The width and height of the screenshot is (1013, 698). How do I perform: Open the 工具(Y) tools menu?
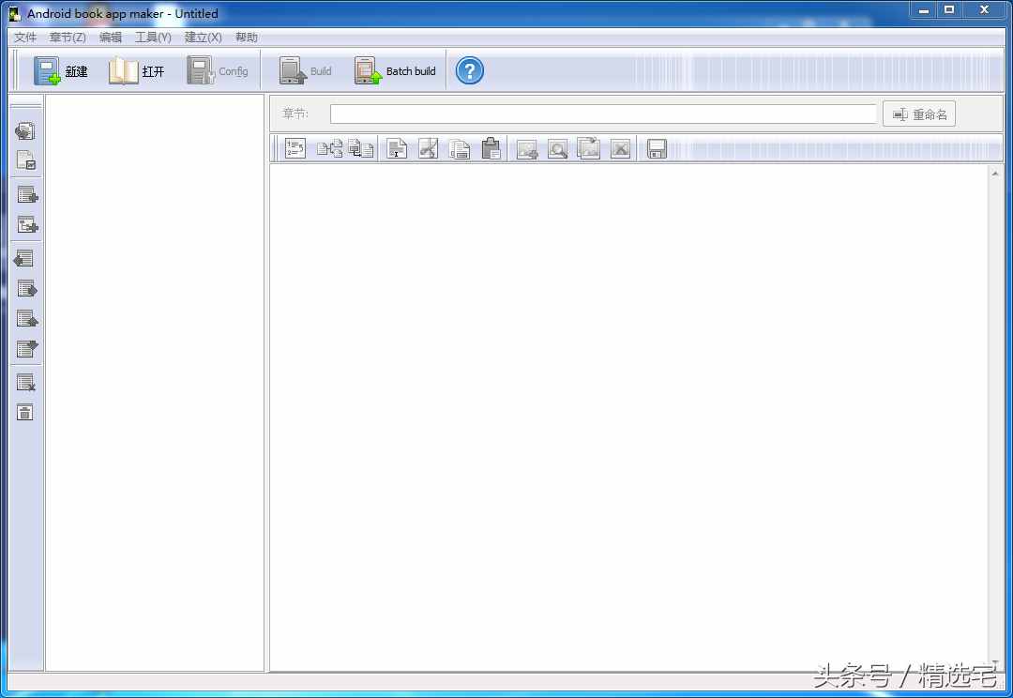pyautogui.click(x=153, y=38)
